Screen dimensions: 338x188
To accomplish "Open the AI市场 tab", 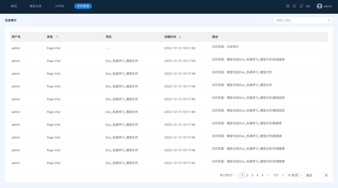I will [59, 6].
